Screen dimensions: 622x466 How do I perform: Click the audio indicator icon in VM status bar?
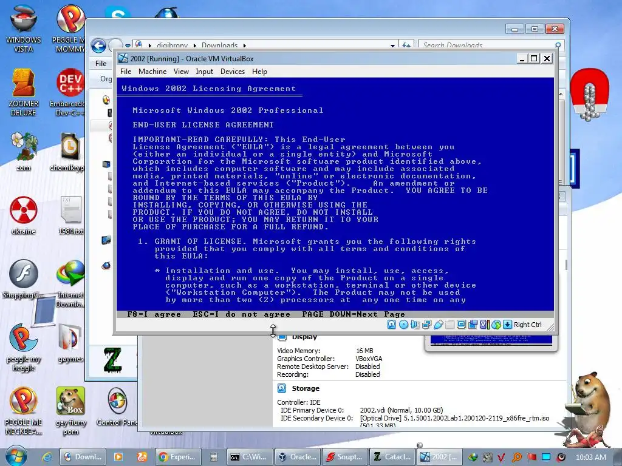(415, 325)
